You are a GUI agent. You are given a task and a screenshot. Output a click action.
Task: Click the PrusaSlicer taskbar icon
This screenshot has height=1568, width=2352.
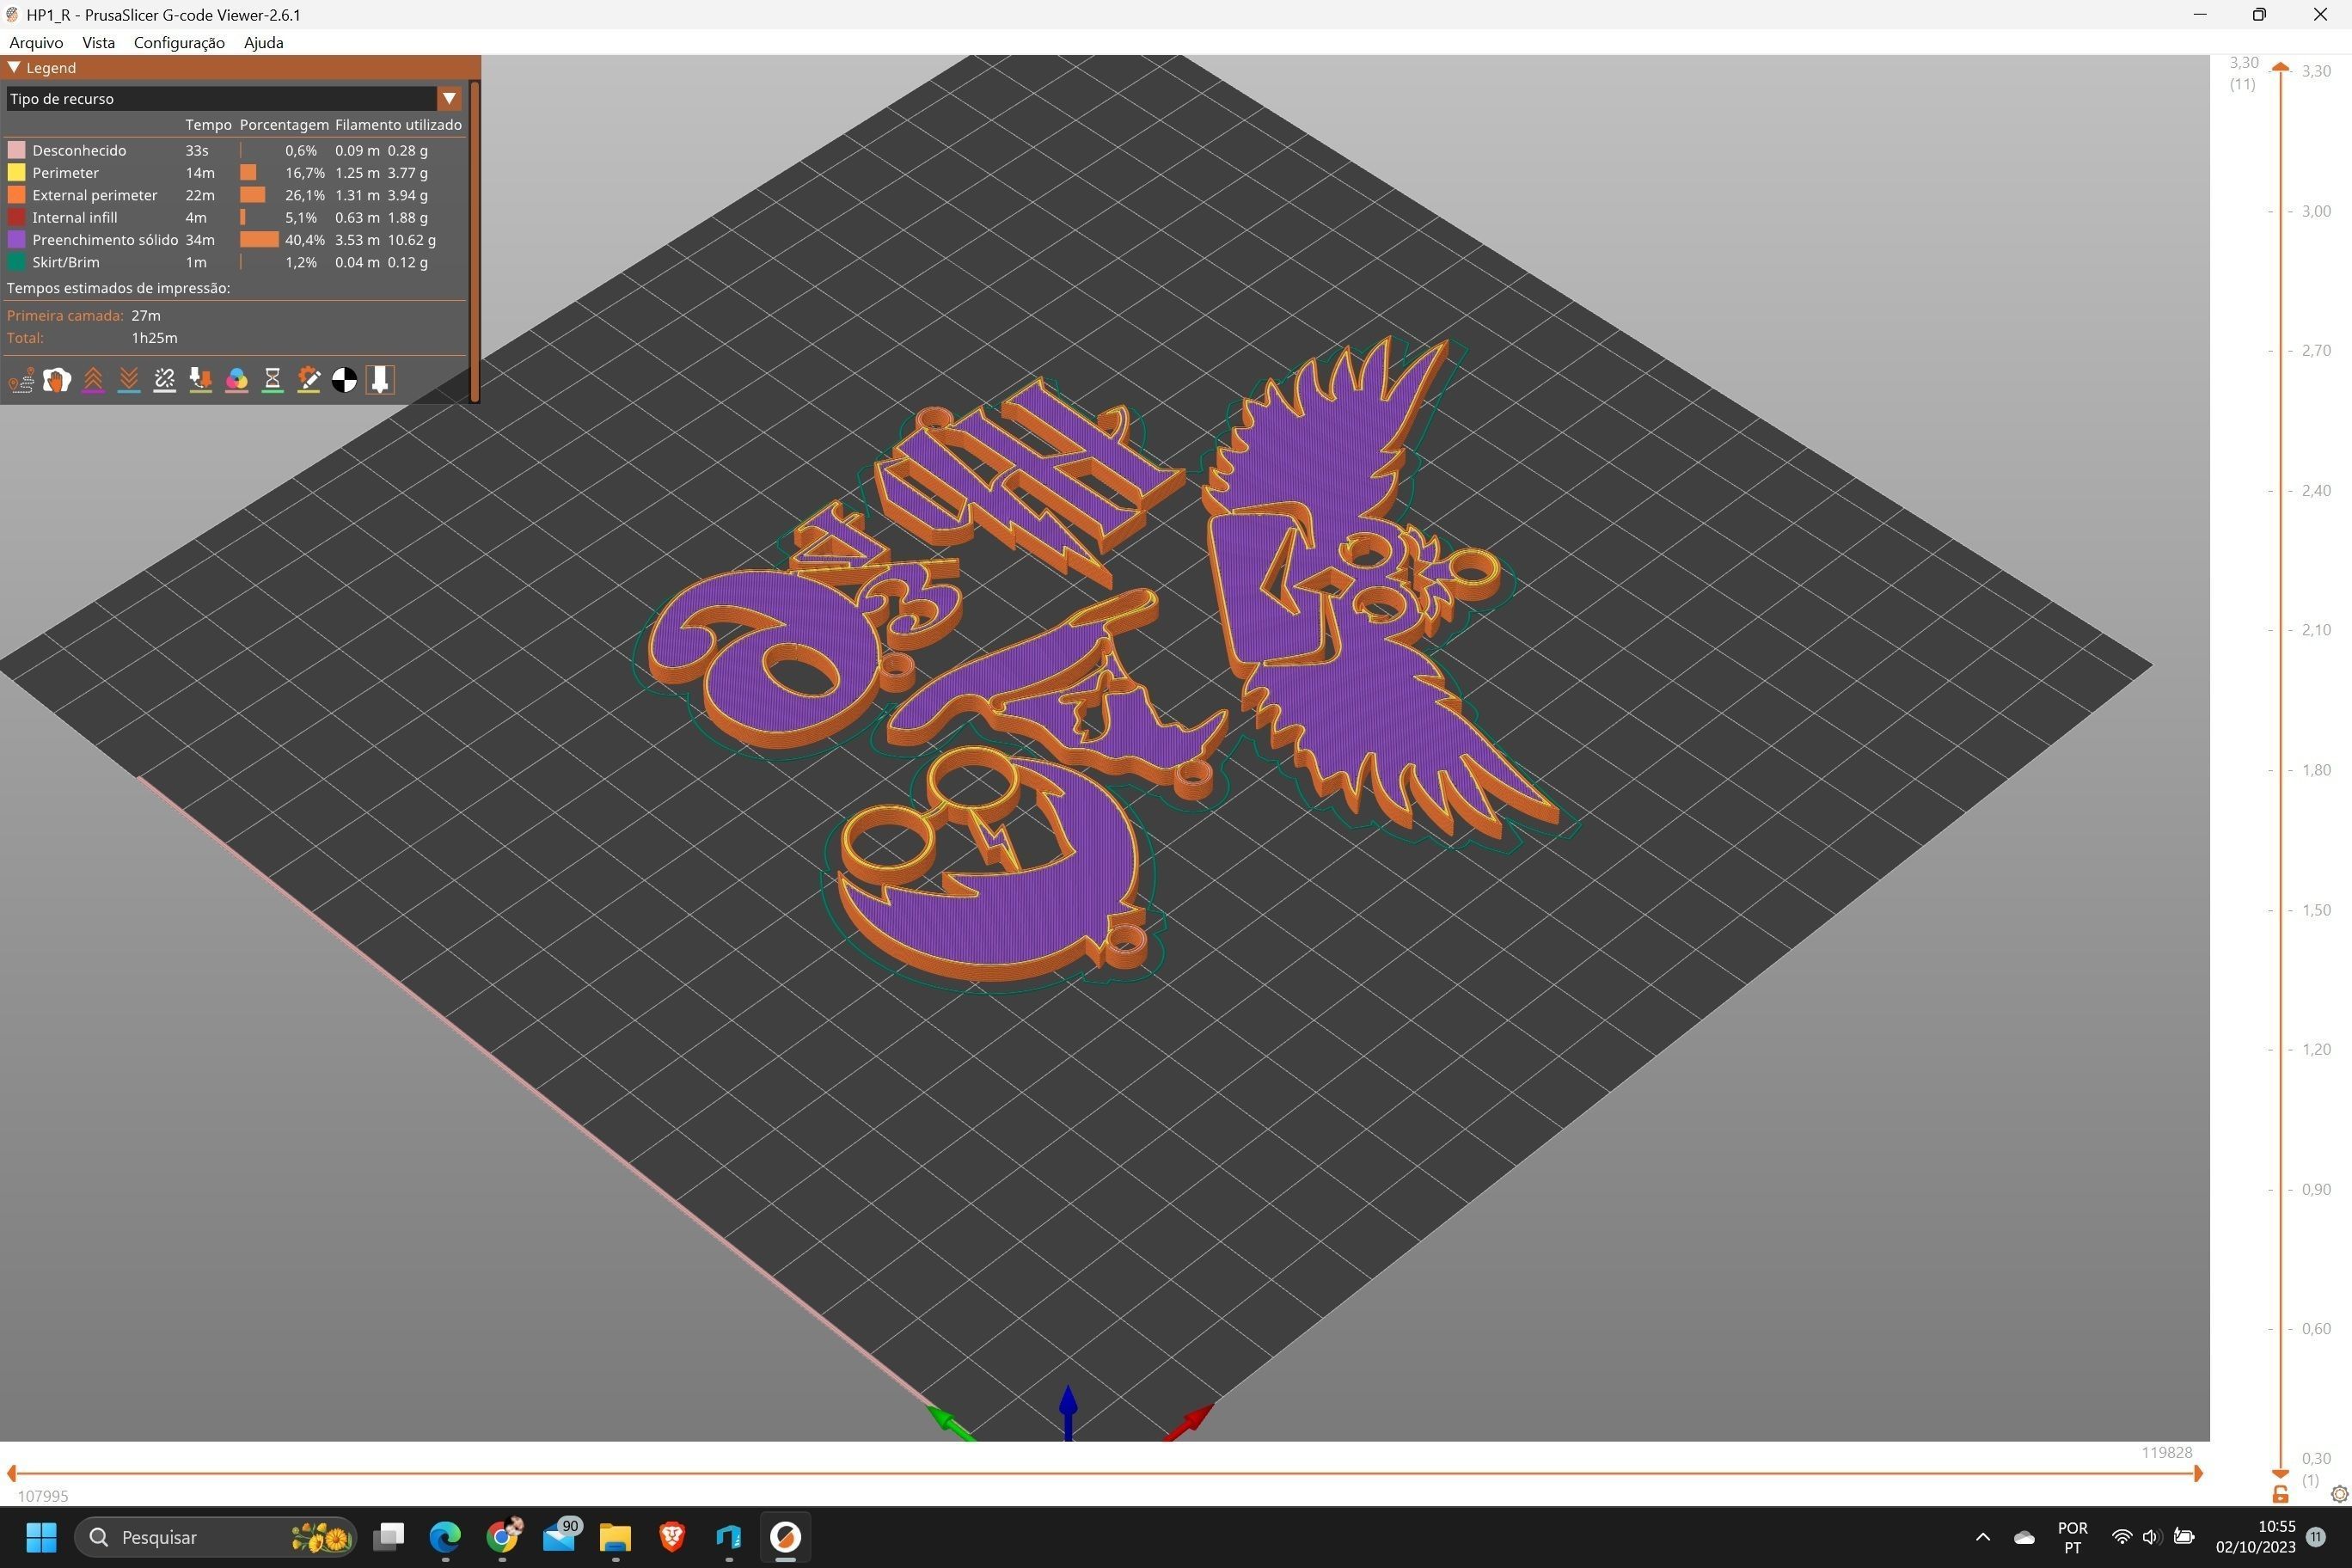tap(786, 1537)
